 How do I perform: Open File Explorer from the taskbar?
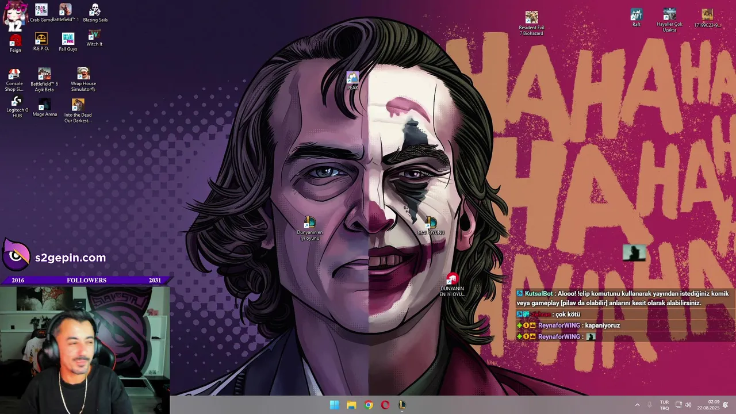point(351,405)
